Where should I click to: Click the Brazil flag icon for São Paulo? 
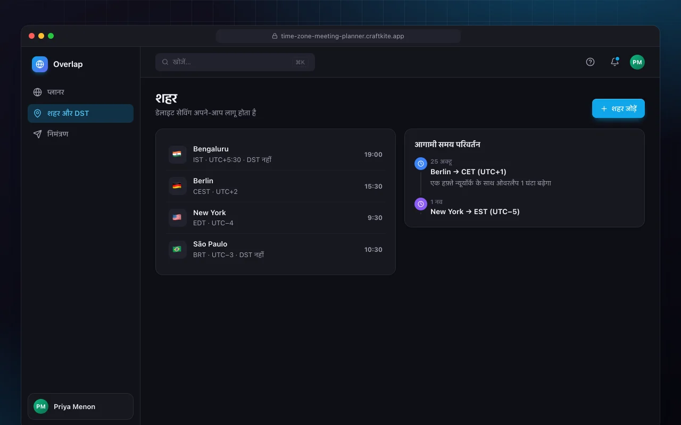(x=177, y=249)
